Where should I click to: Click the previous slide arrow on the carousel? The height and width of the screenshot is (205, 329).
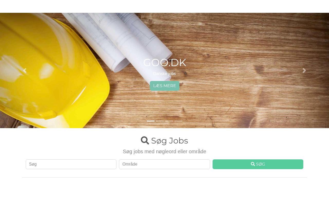pyautogui.click(x=25, y=70)
